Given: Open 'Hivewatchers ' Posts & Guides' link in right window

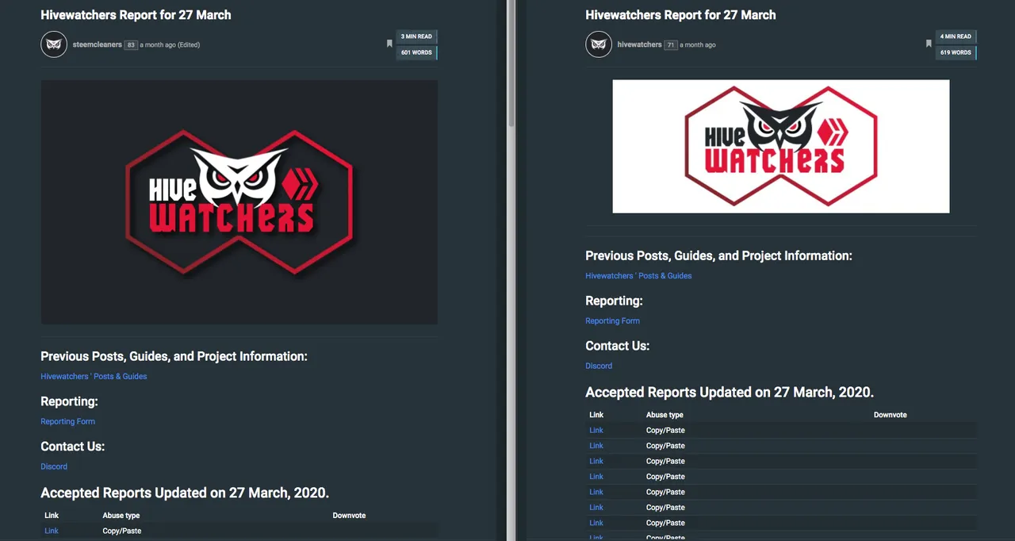Looking at the screenshot, I should pos(638,276).
